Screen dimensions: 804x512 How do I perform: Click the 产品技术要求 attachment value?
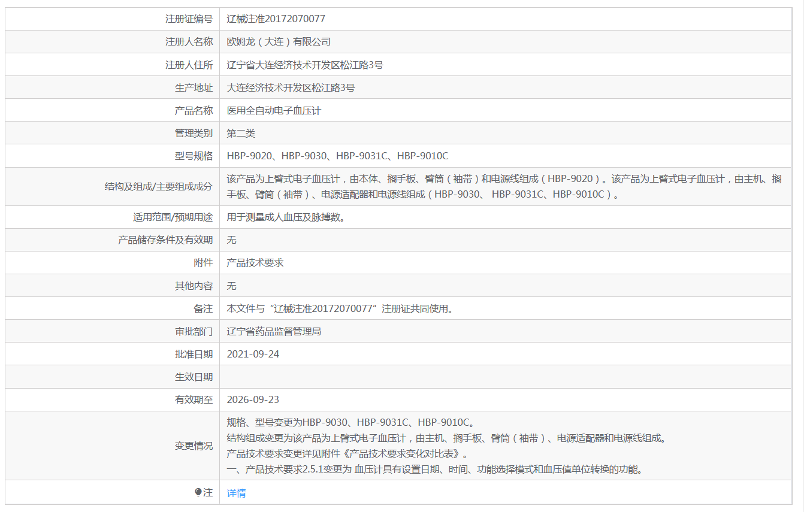255,263
